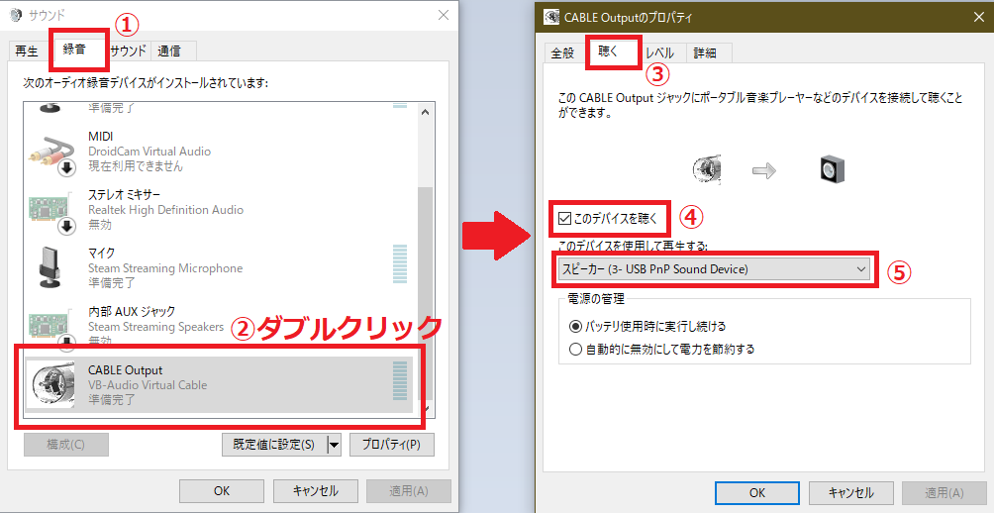This screenshot has width=994, height=514.
Task: Click the CABLE Output properties title icon
Action: (x=552, y=17)
